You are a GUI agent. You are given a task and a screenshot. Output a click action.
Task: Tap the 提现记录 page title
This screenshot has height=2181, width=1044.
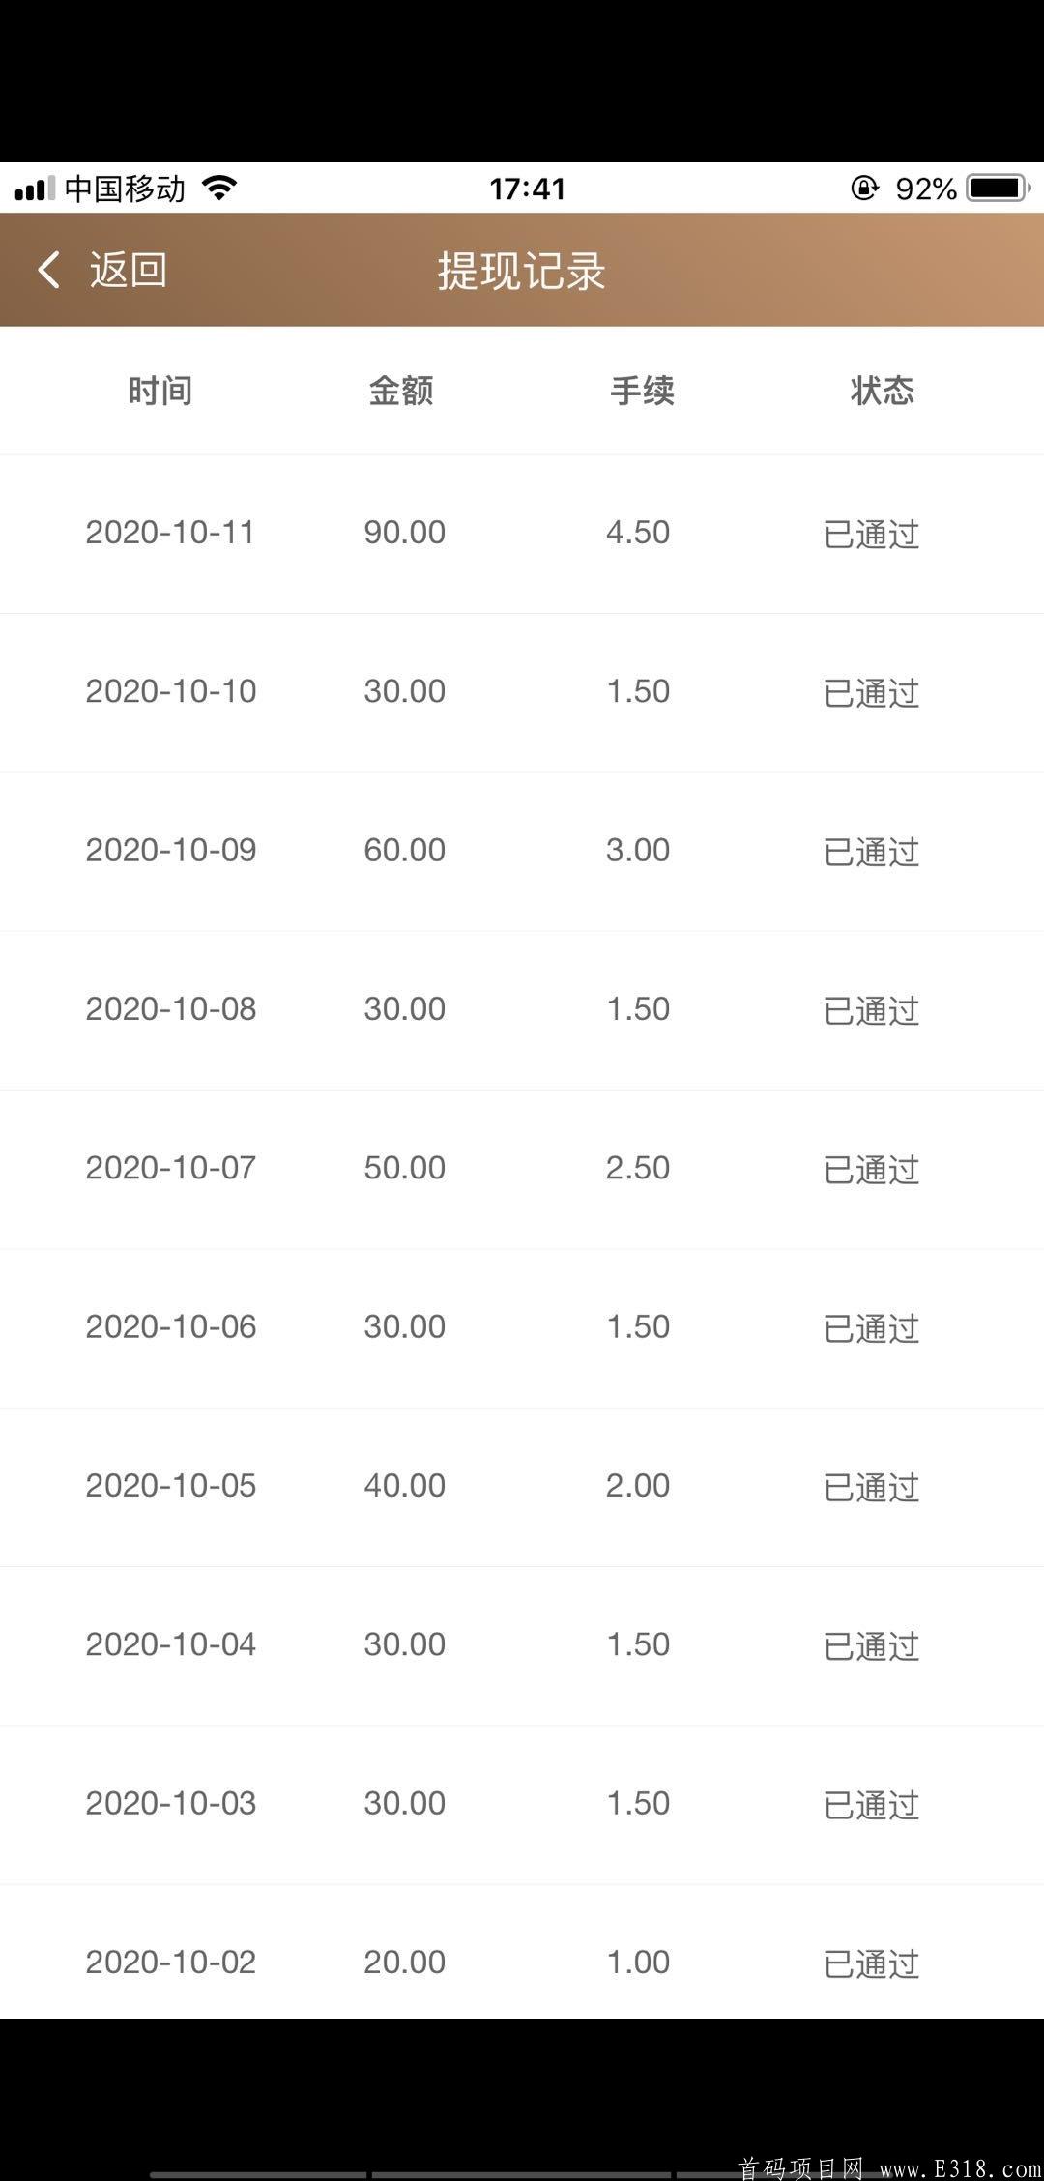(522, 271)
